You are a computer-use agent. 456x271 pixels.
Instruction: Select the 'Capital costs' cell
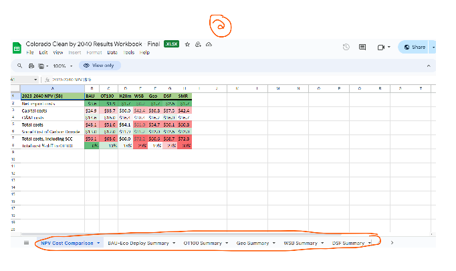pyautogui.click(x=52, y=110)
